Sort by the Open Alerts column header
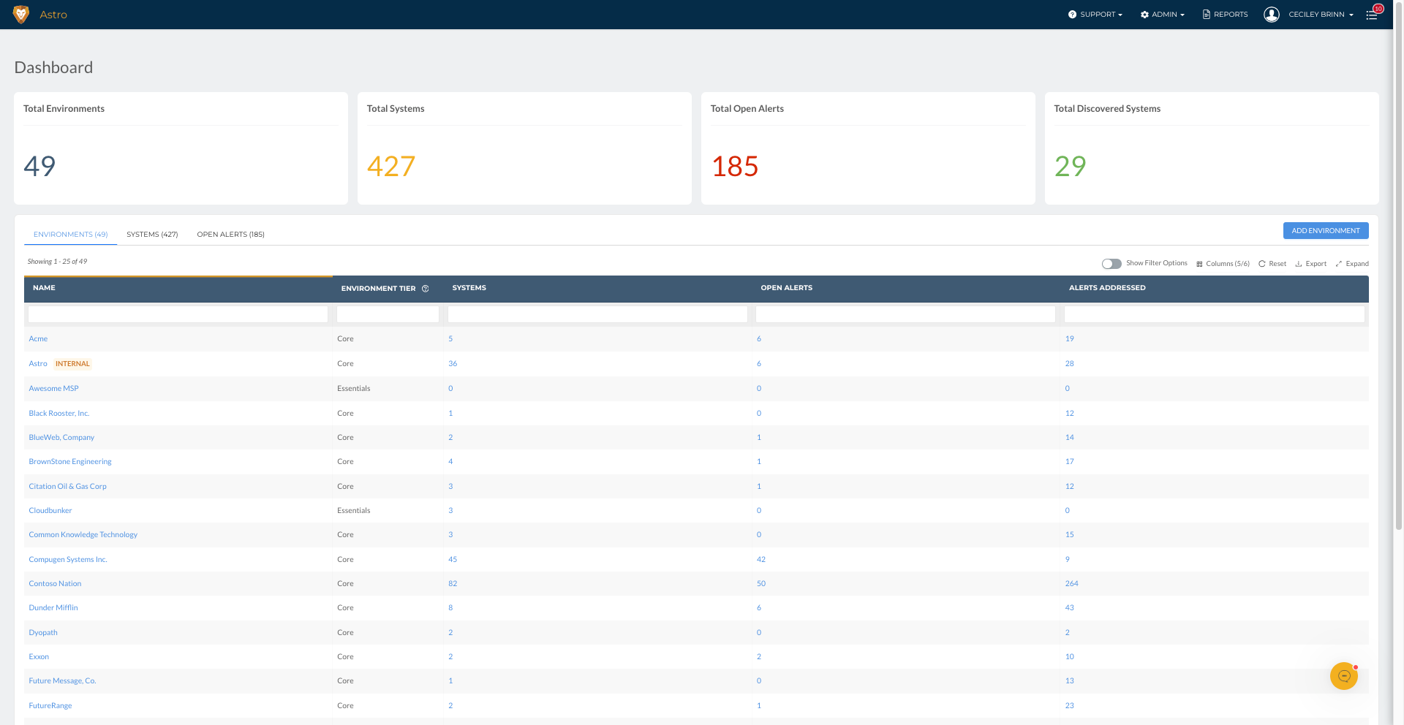 pos(786,288)
